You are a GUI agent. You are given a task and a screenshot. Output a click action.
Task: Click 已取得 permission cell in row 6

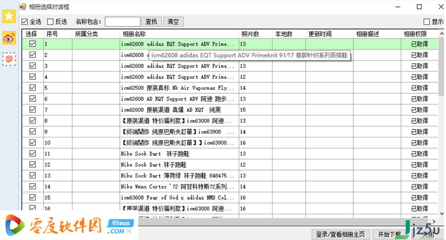(420, 99)
